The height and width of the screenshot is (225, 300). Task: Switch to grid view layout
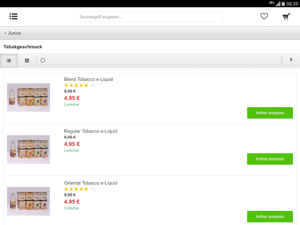[27, 61]
